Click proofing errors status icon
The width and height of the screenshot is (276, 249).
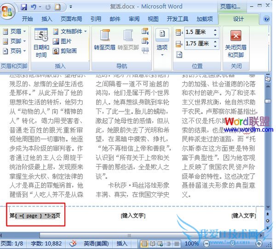pos(73,244)
